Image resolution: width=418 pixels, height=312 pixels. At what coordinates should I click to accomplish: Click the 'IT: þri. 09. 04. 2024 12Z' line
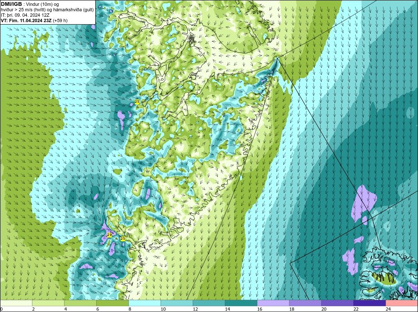pos(25,15)
